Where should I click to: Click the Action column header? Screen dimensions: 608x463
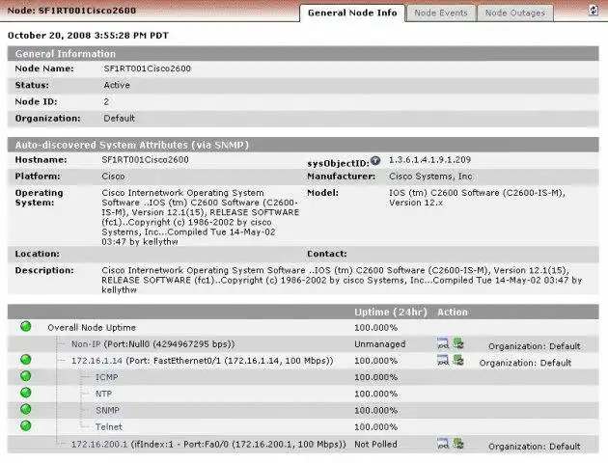click(453, 313)
